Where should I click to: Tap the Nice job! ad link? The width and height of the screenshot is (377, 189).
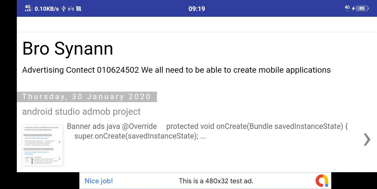99,181
